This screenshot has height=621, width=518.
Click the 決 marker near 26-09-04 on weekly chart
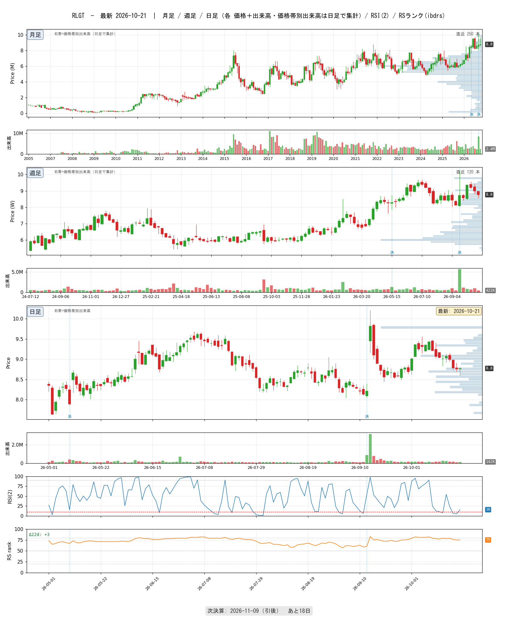click(x=460, y=252)
